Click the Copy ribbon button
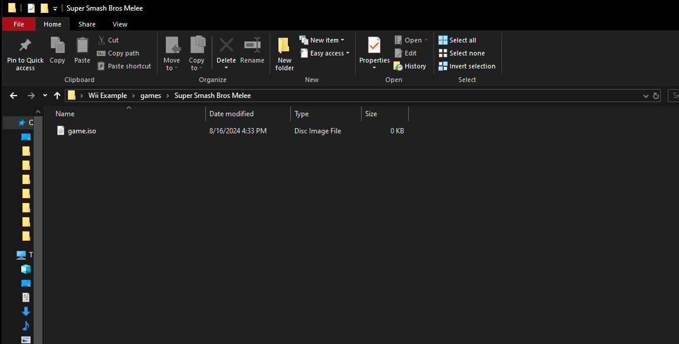The image size is (679, 344). pos(57,51)
